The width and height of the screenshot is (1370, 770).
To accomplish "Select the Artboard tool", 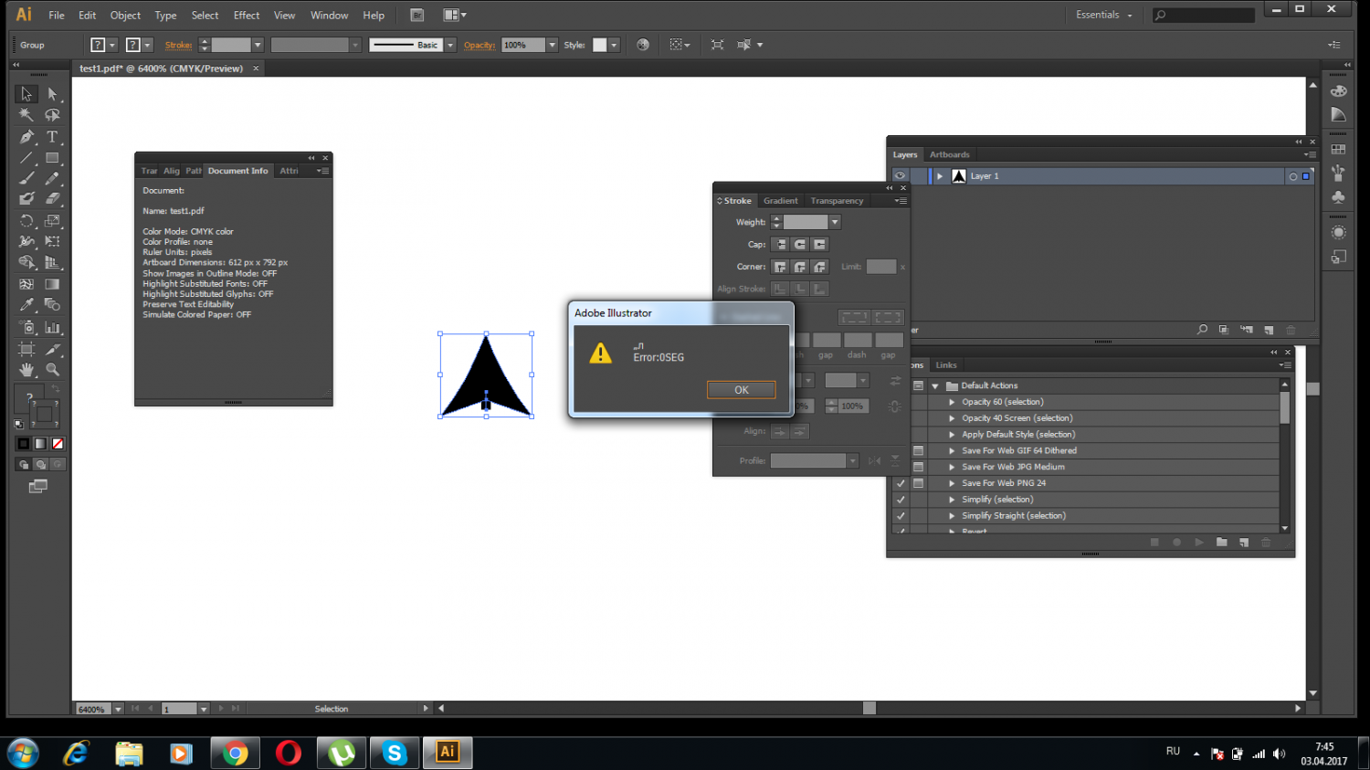I will coord(26,349).
